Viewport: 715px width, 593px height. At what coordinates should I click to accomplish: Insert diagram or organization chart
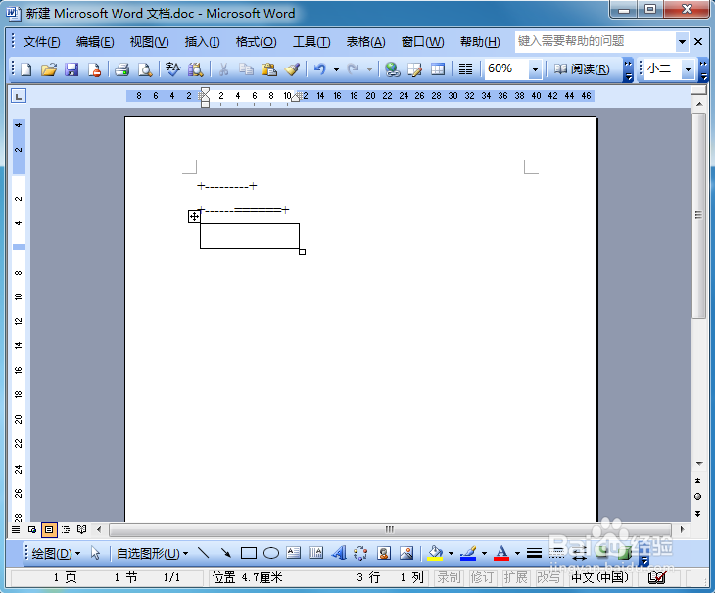point(360,553)
